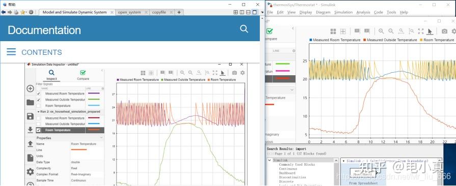The image size is (456, 186).
Task: Open a new help tab with plus button
Action: coord(179,12)
